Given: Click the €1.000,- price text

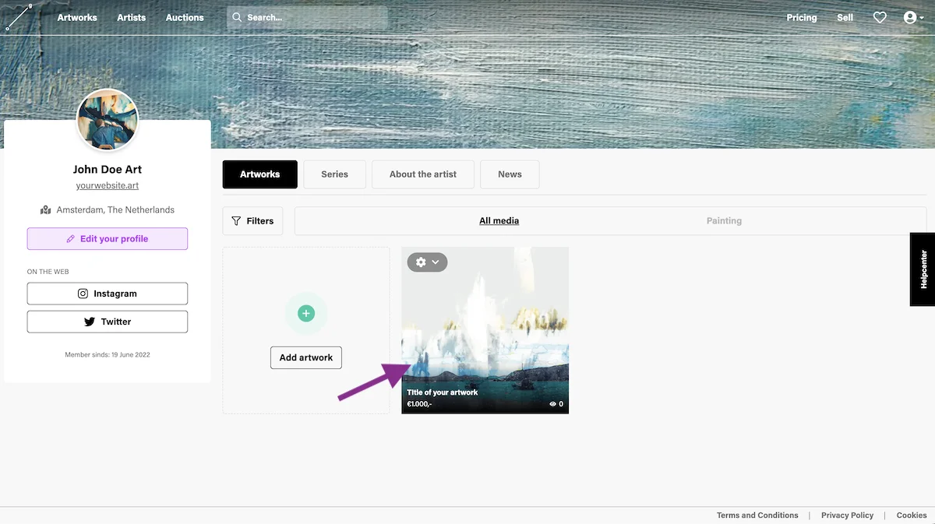Looking at the screenshot, I should pos(419,404).
